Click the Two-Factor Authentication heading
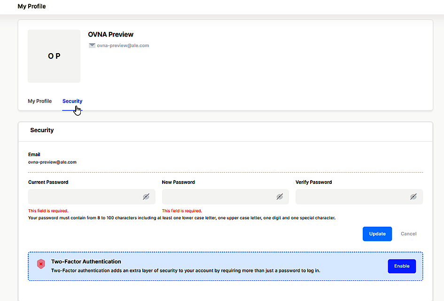The height and width of the screenshot is (301, 444). coord(86,261)
